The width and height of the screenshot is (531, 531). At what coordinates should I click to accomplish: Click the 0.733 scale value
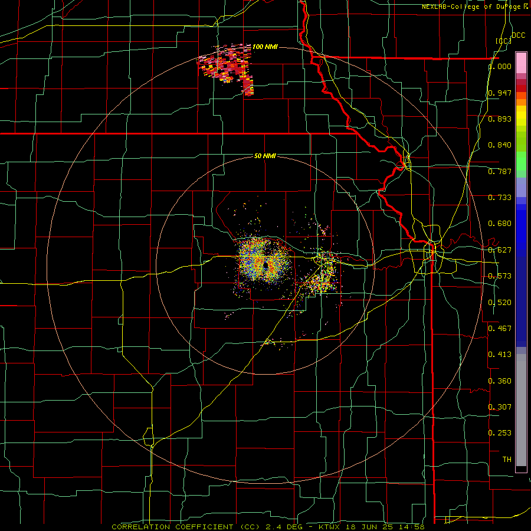tap(500, 198)
